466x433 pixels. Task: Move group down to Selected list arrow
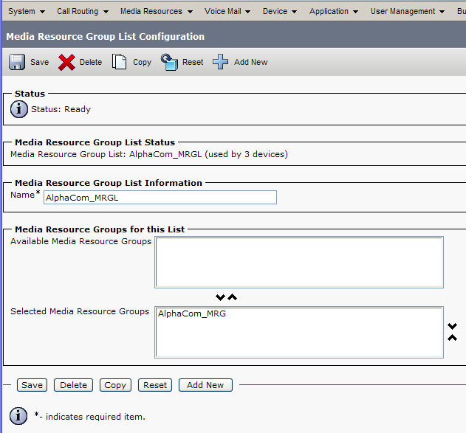[220, 297]
